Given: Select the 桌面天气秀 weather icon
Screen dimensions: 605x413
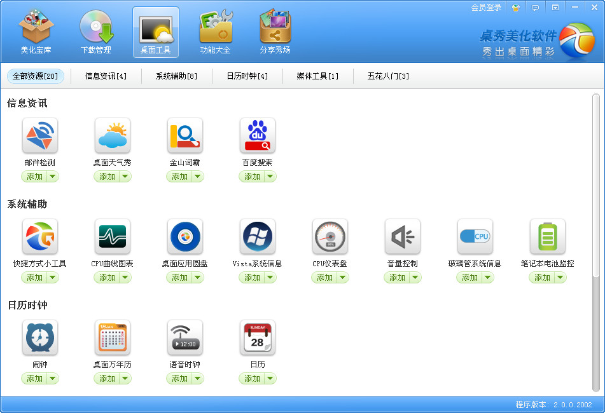Looking at the screenshot, I should [112, 135].
